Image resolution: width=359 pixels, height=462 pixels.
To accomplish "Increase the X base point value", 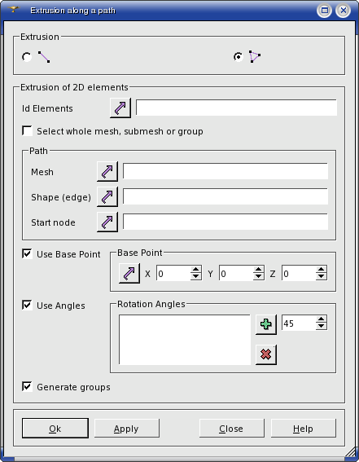I will (x=195, y=270).
